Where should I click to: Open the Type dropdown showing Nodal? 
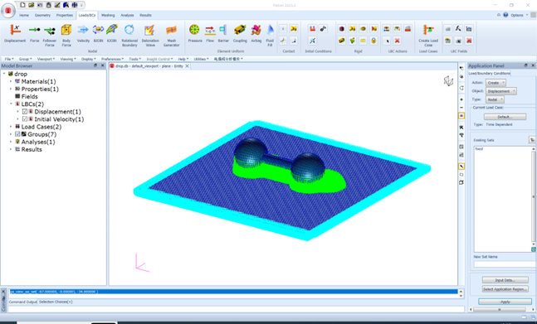click(495, 99)
